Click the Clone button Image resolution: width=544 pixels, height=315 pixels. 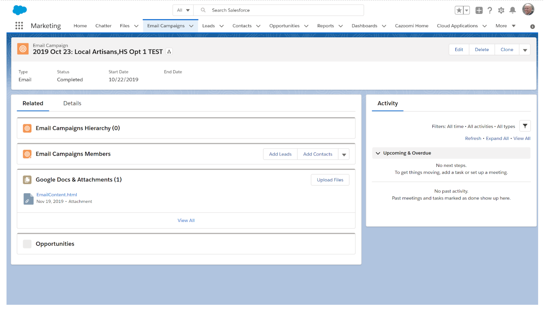coord(507,50)
